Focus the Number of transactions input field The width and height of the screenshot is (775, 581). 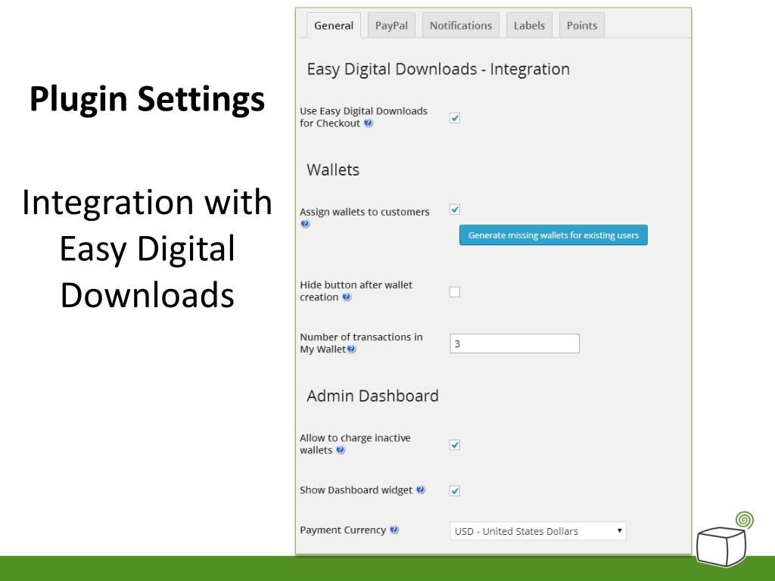[x=515, y=343]
